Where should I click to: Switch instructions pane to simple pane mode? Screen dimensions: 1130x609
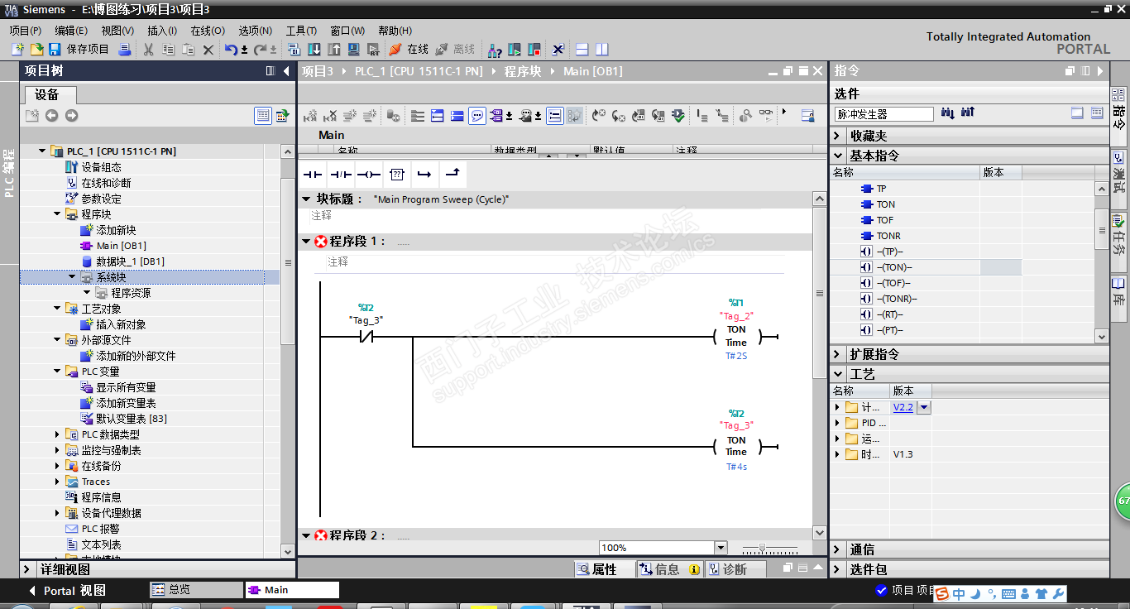pyautogui.click(x=1077, y=113)
